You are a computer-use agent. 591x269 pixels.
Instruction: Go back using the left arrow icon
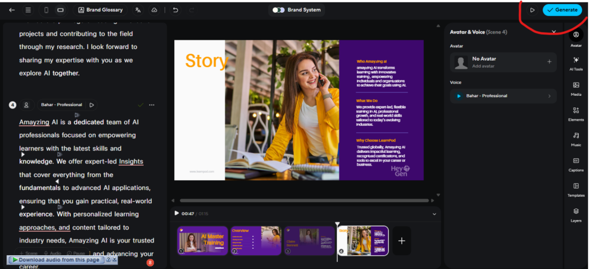(x=12, y=10)
